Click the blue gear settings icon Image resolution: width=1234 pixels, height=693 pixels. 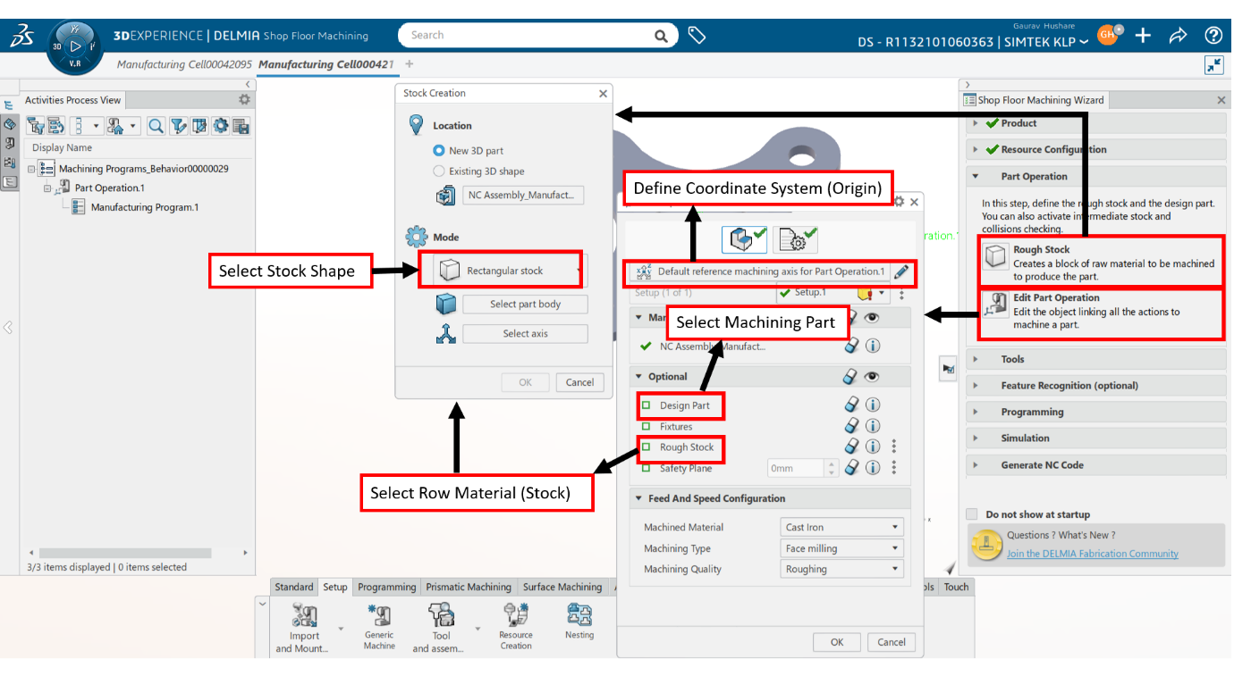[x=220, y=126]
